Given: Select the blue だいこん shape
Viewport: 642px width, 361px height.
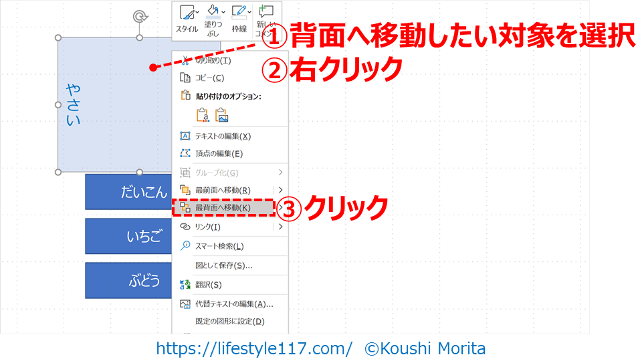Looking at the screenshot, I should click(x=128, y=192).
